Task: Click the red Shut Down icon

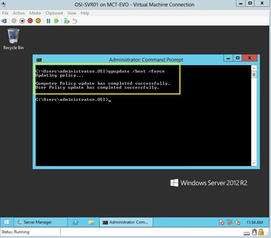Action: (x=30, y=21)
